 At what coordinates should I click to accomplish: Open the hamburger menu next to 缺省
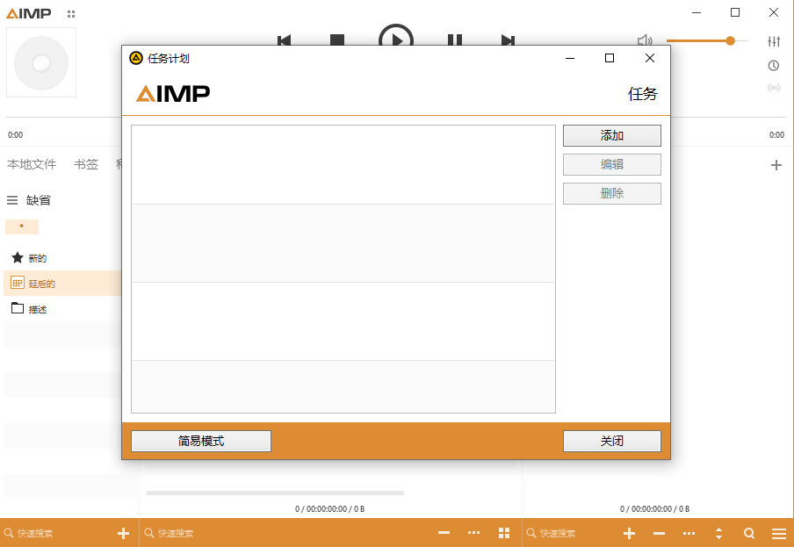(12, 200)
